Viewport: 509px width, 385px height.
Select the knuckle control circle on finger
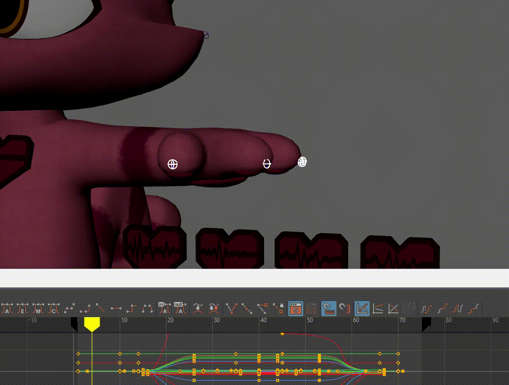[173, 164]
